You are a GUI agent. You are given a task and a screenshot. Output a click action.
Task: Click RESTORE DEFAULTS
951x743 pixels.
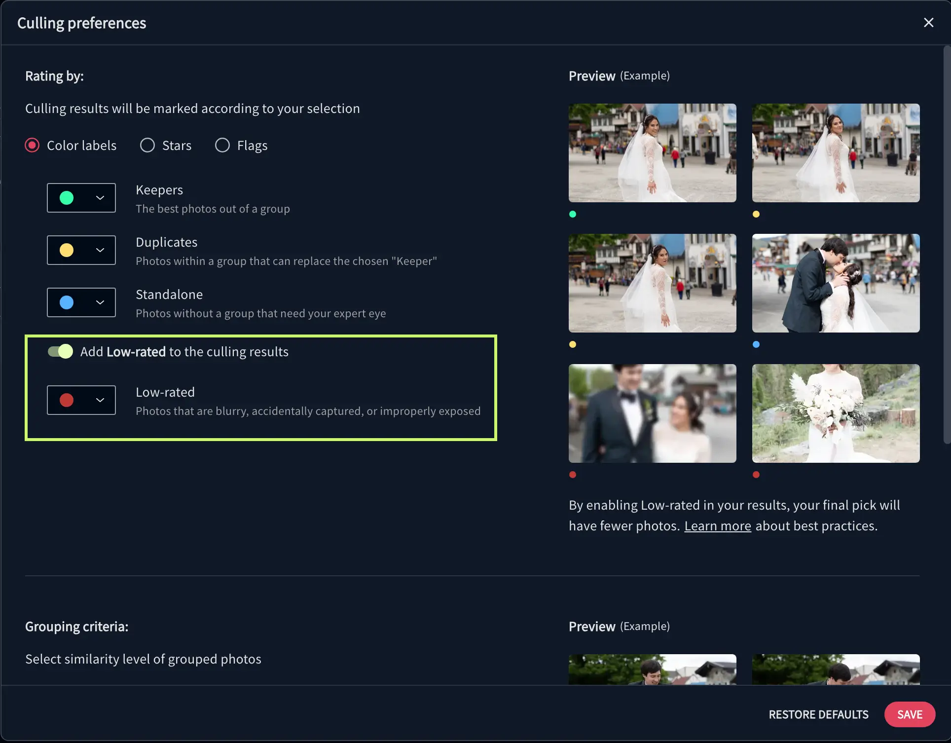tap(818, 714)
